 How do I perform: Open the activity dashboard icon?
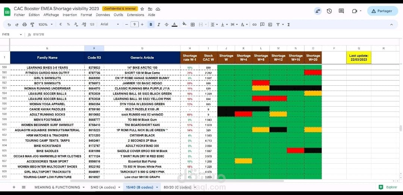click(x=318, y=11)
